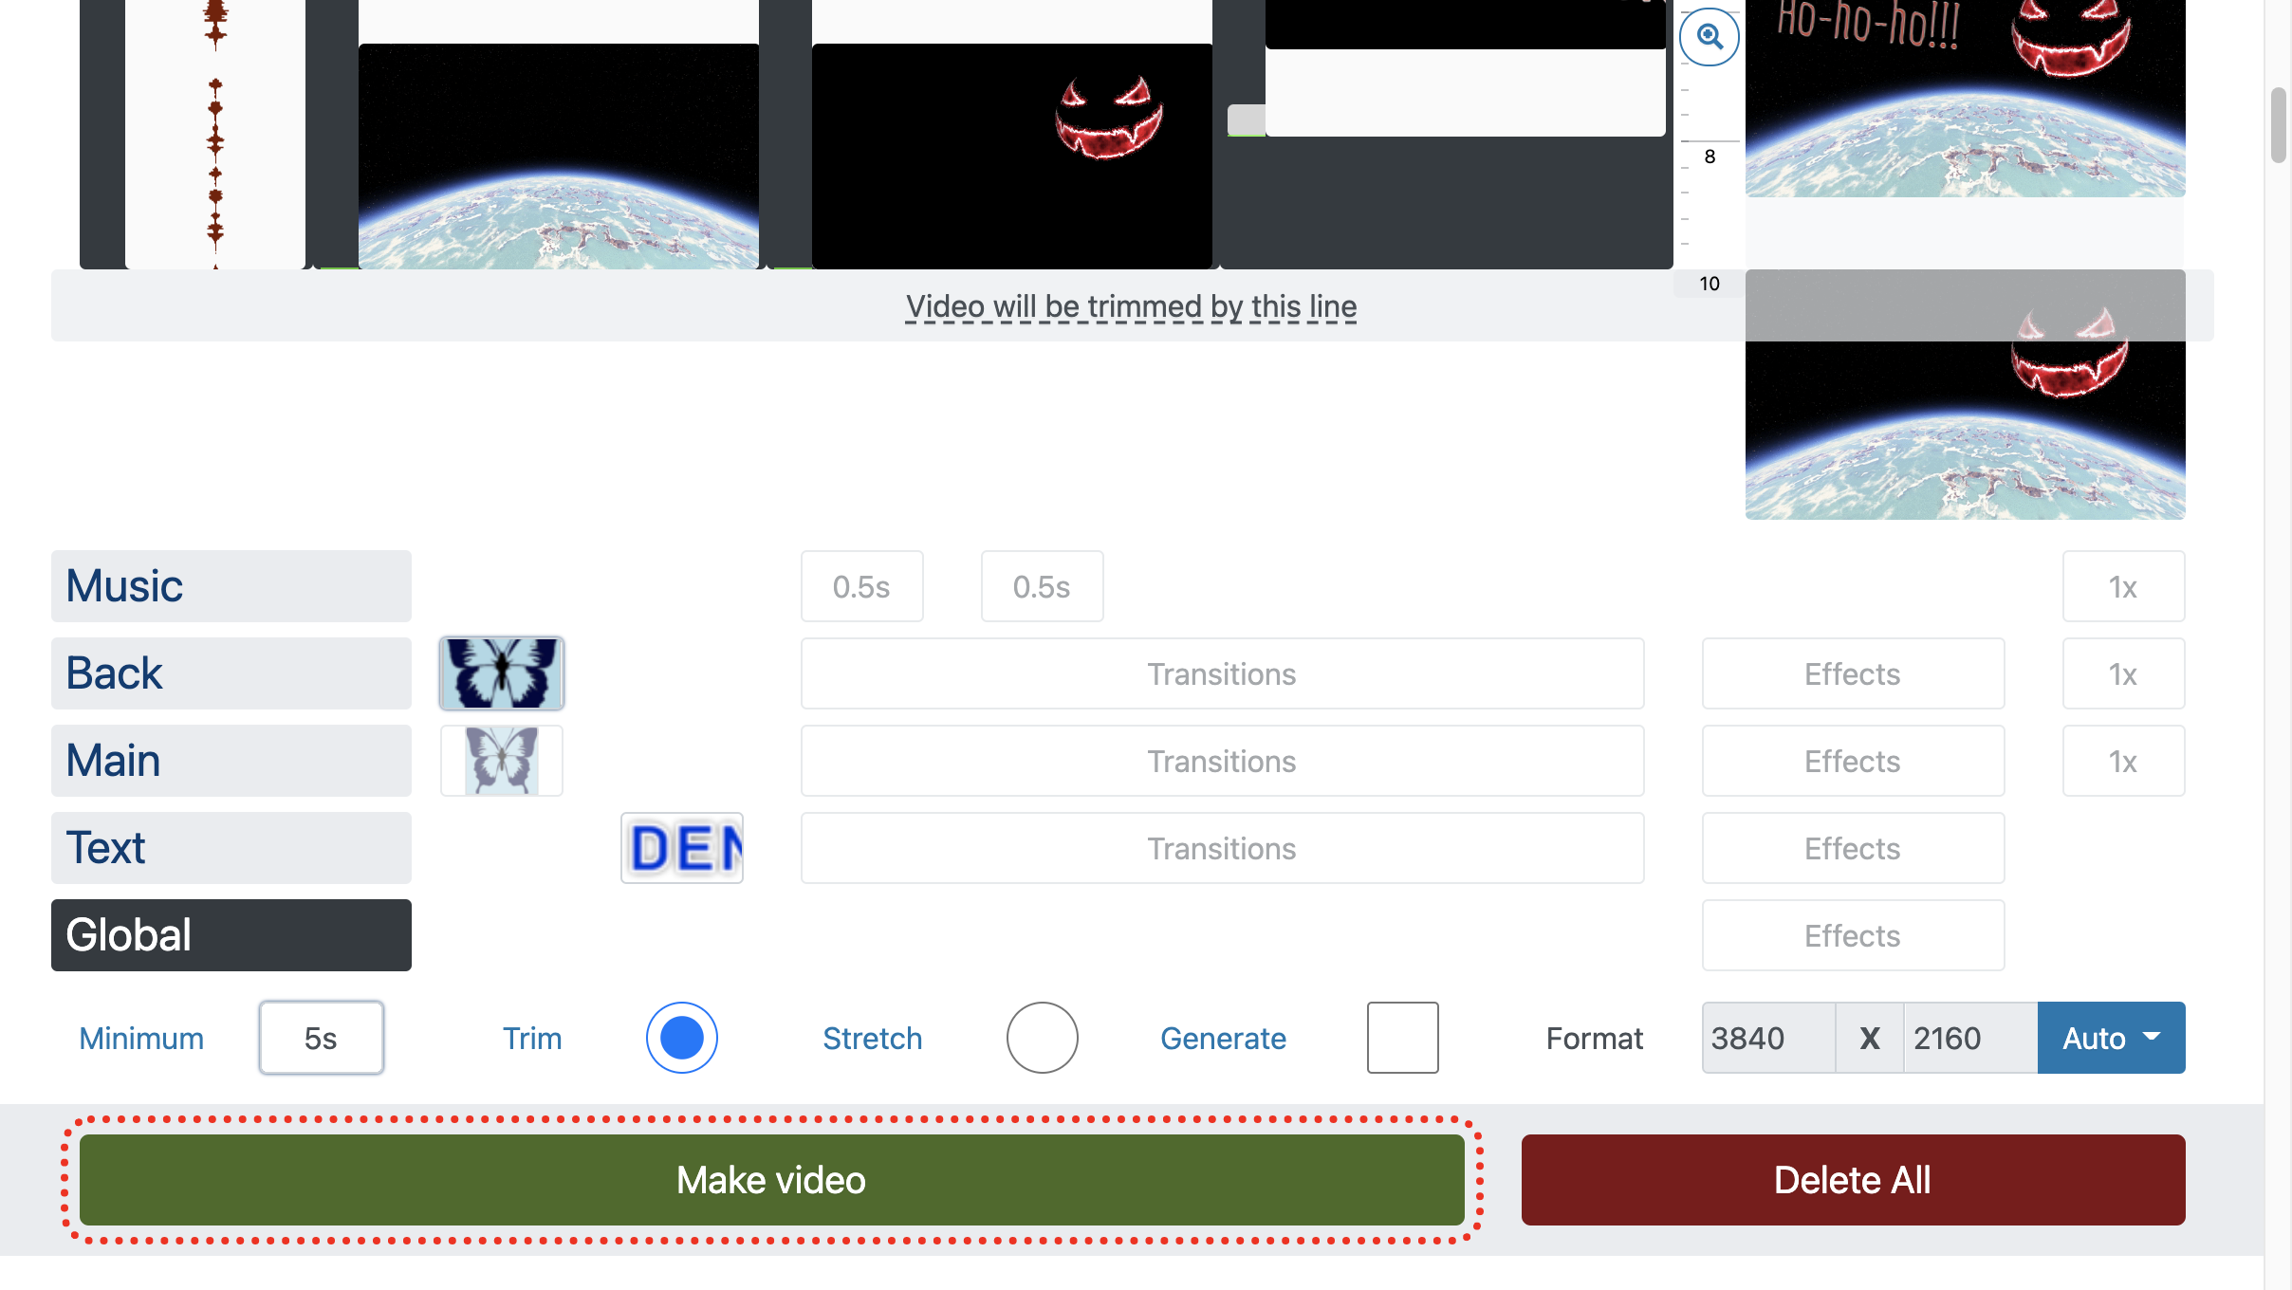Open Effects for the Global layer
This screenshot has height=1290, width=2292.
pos(1851,934)
